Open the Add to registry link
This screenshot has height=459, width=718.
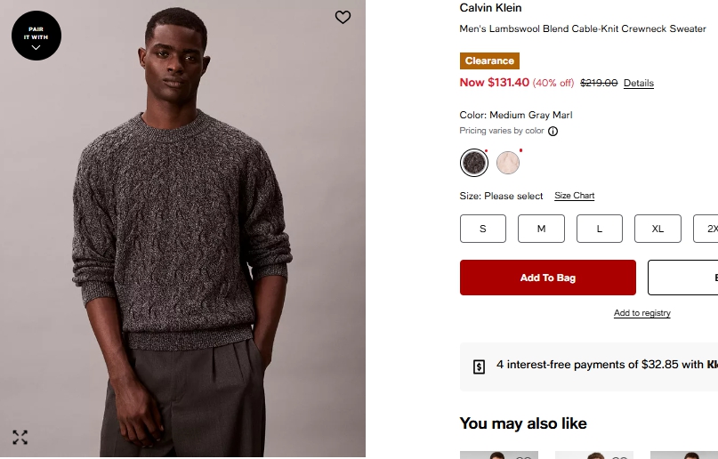(641, 313)
